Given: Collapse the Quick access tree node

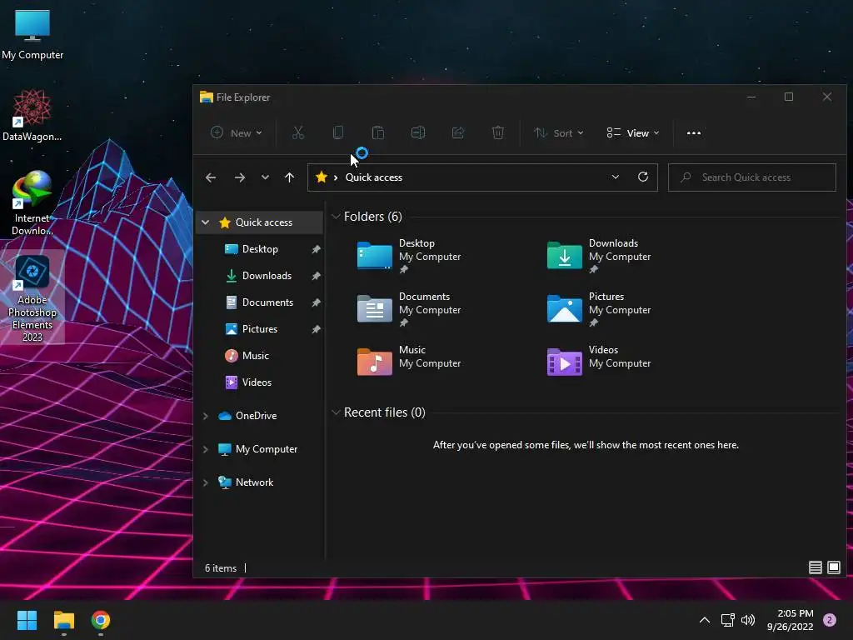Looking at the screenshot, I should pos(206,222).
